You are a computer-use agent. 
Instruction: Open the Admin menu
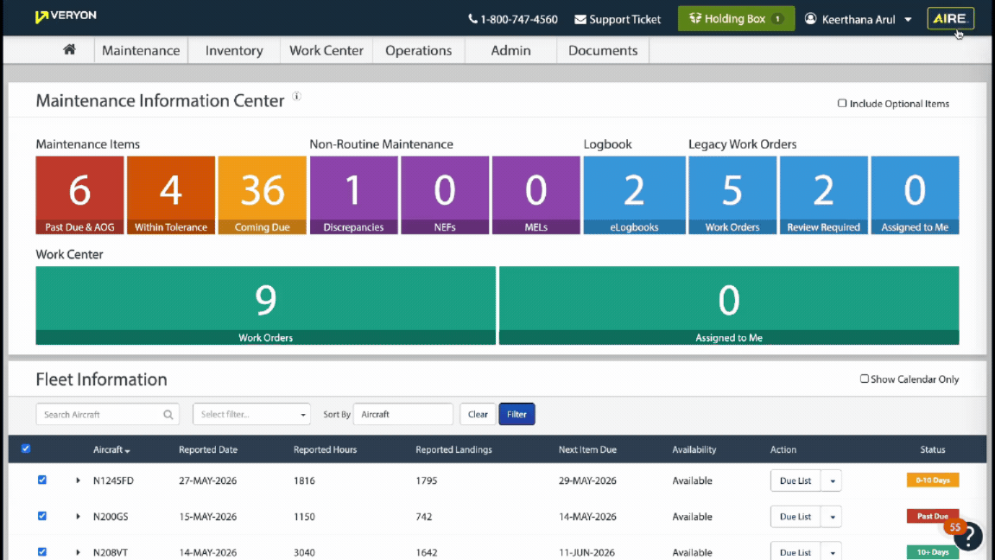click(510, 50)
